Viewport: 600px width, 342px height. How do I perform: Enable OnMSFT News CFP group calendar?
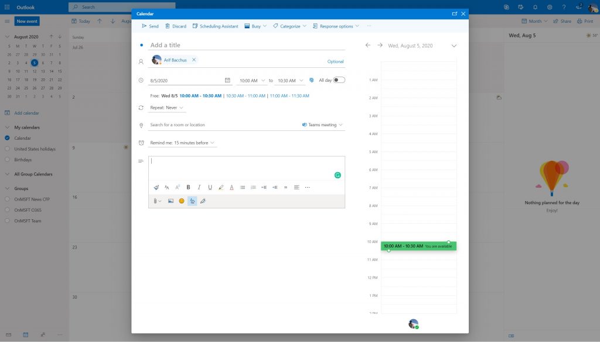click(x=7, y=199)
